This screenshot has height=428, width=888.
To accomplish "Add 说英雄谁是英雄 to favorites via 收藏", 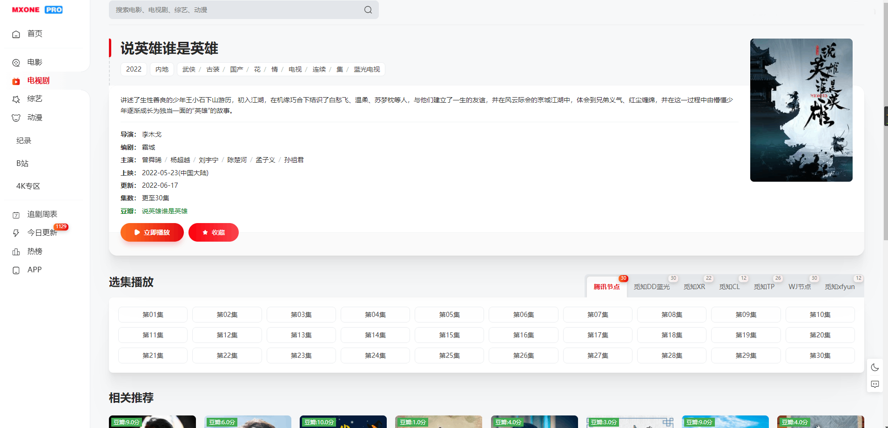I will (213, 232).
